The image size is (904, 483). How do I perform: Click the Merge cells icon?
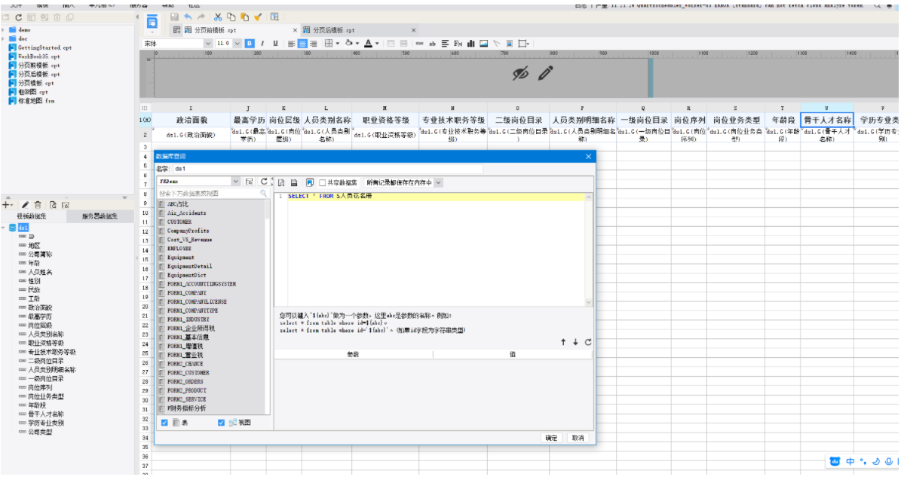pyautogui.click(x=391, y=43)
